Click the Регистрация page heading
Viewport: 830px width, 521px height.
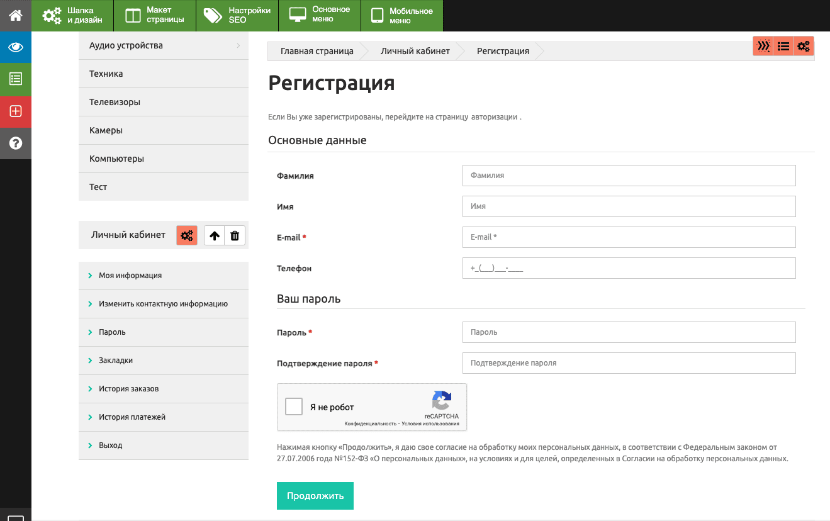pos(332,83)
